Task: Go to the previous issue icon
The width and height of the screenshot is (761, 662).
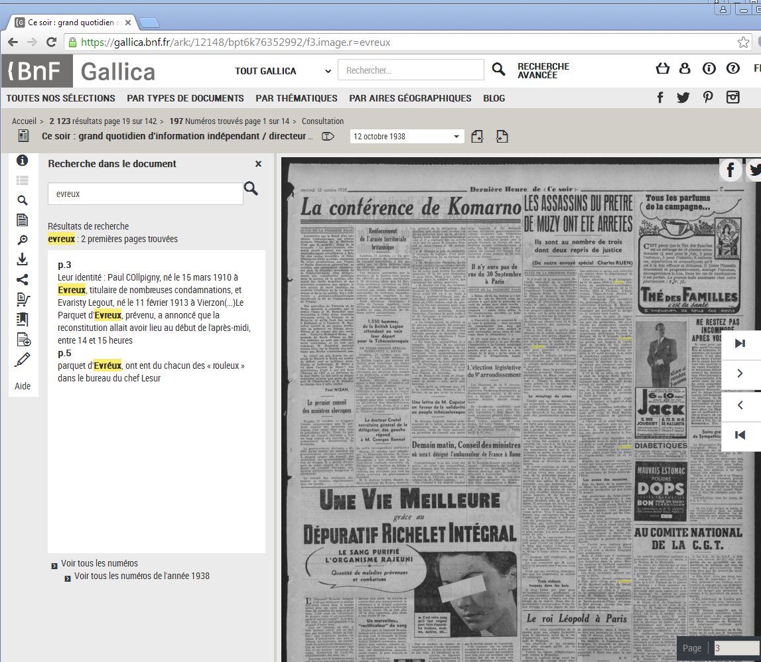Action: coord(477,137)
